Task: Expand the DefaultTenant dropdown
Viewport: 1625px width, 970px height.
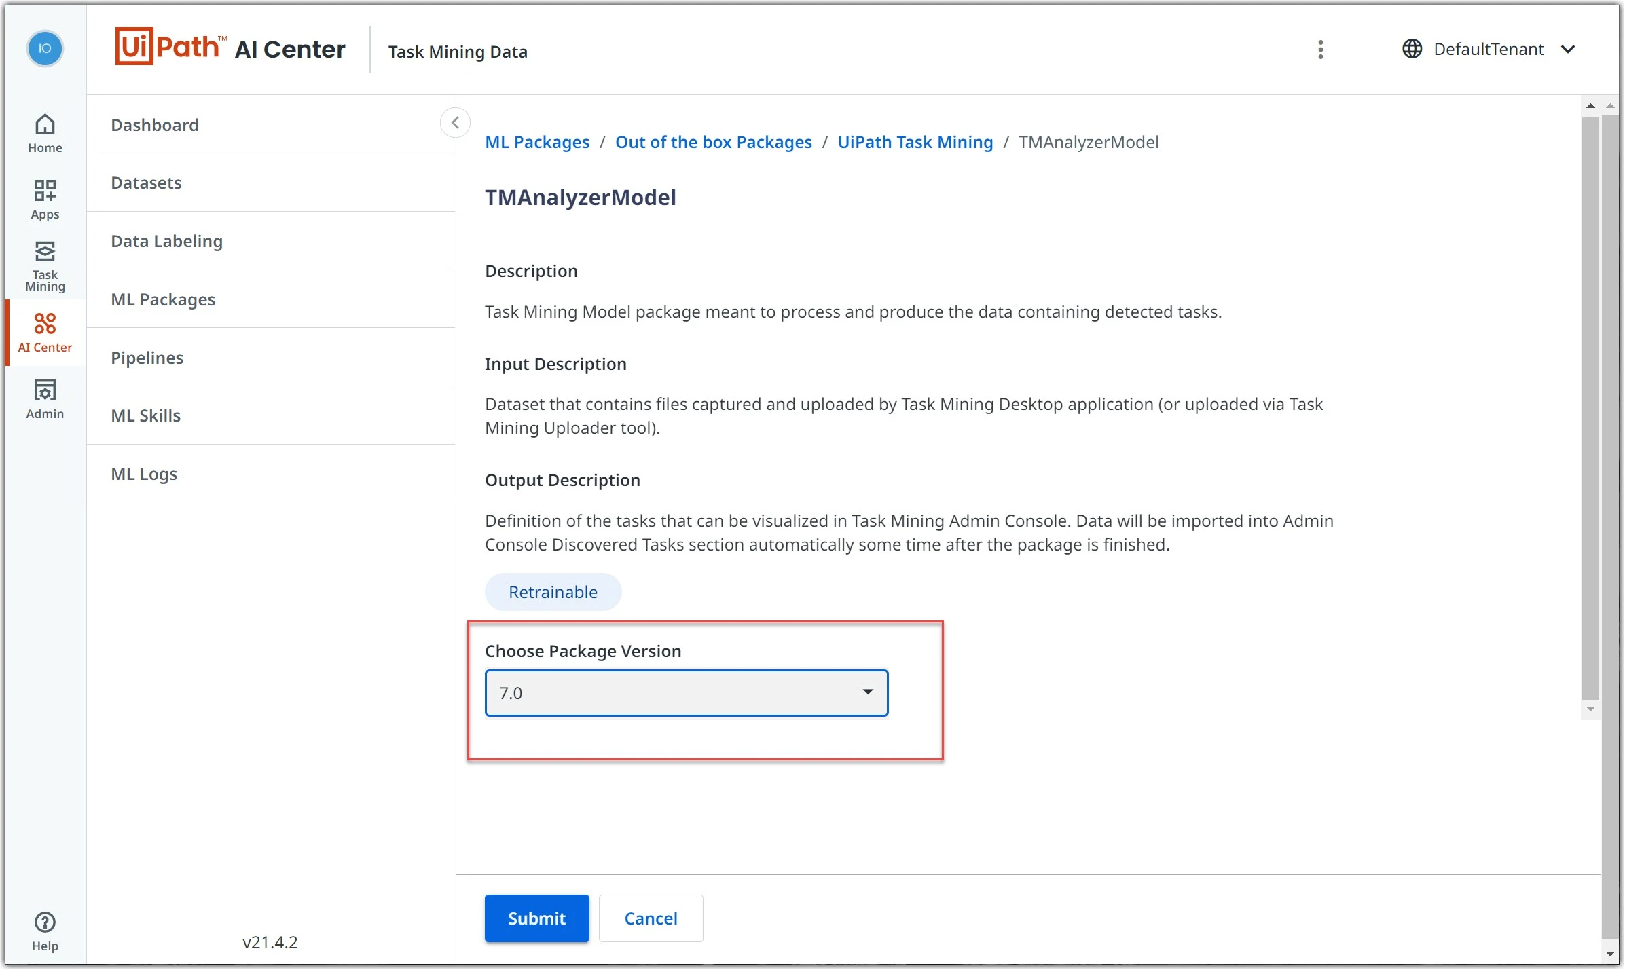Action: pos(1489,49)
